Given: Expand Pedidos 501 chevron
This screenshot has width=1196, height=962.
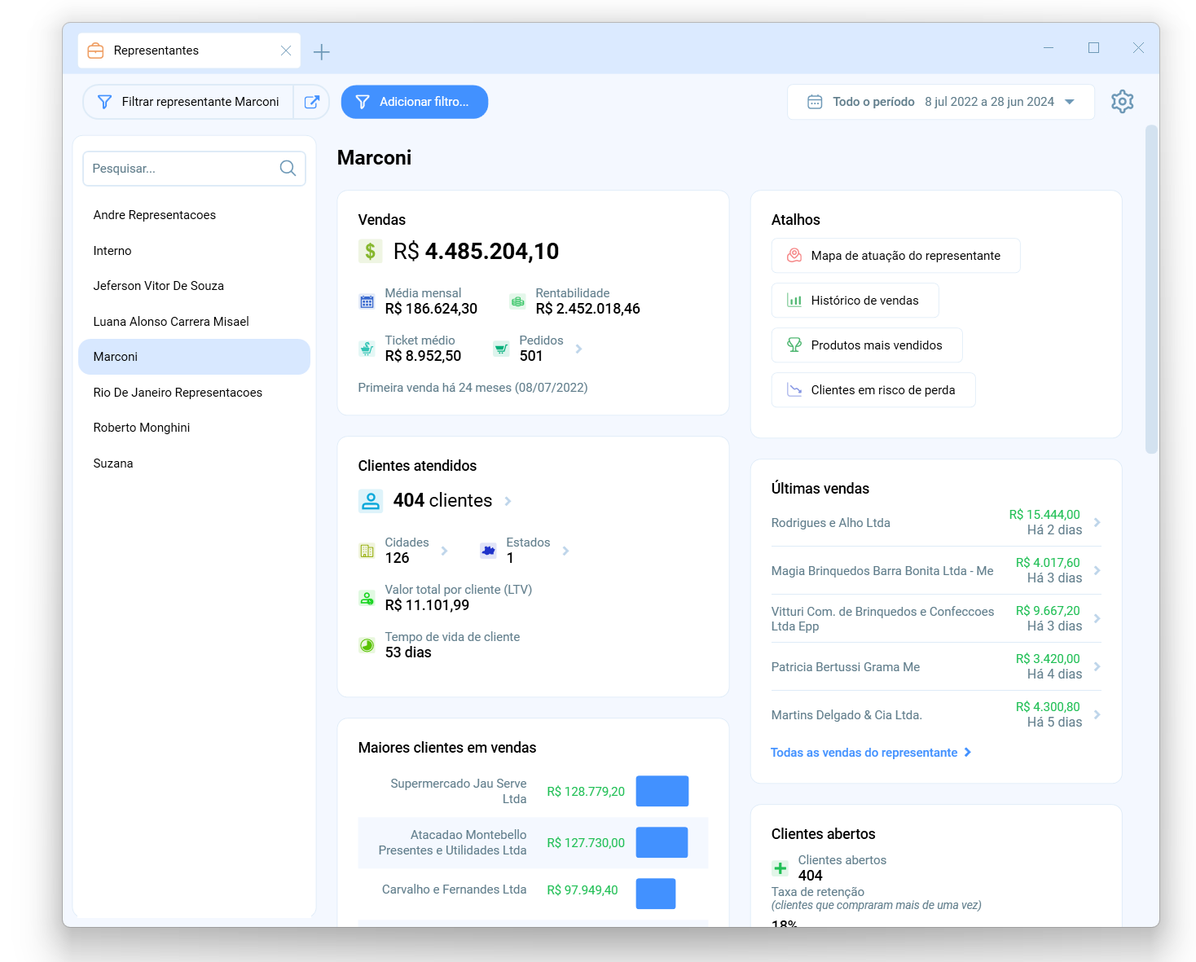Looking at the screenshot, I should 578,349.
